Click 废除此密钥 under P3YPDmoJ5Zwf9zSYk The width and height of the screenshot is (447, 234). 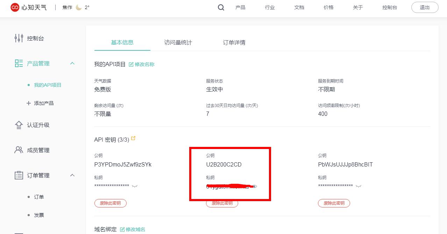pyautogui.click(x=110, y=203)
